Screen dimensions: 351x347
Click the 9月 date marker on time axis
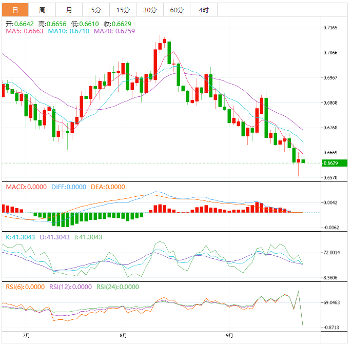(230, 336)
